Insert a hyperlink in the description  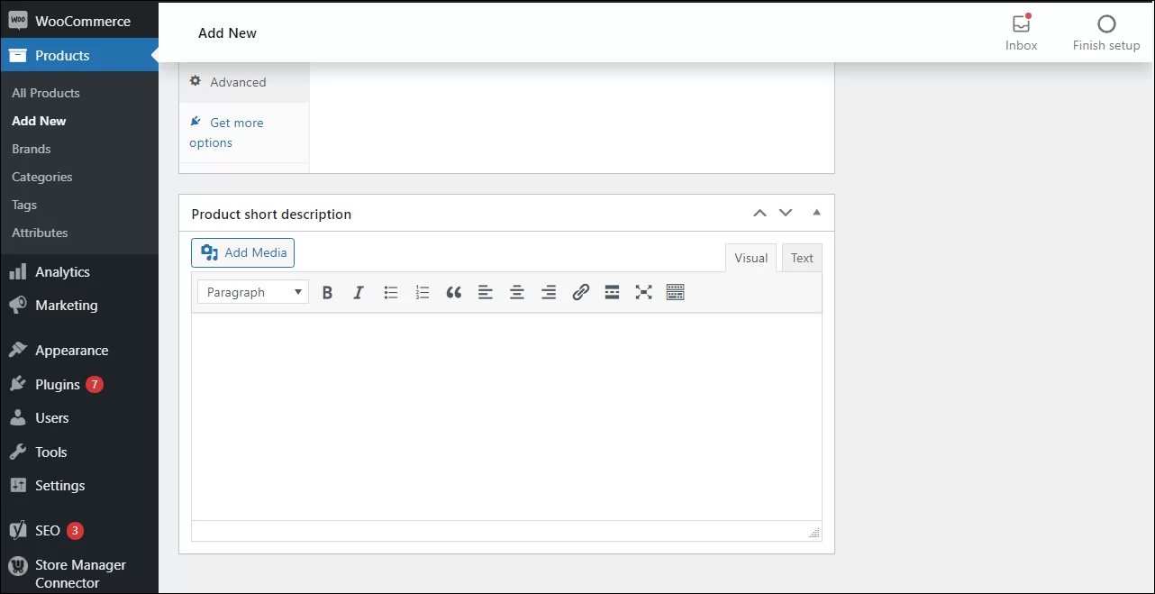coord(579,291)
